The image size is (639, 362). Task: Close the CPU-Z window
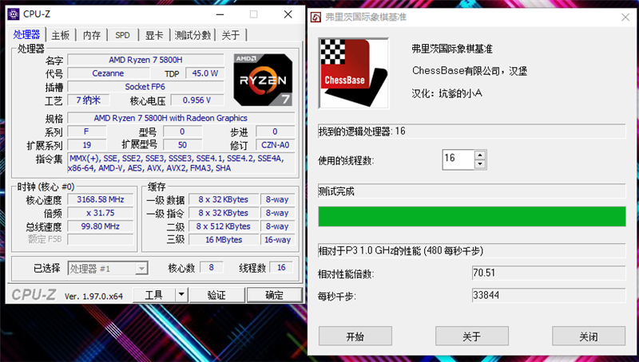click(288, 14)
